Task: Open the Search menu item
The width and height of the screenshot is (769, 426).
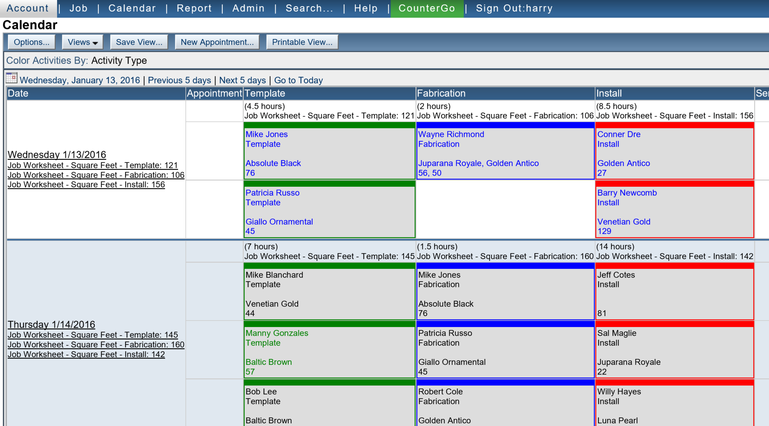Action: pos(309,8)
